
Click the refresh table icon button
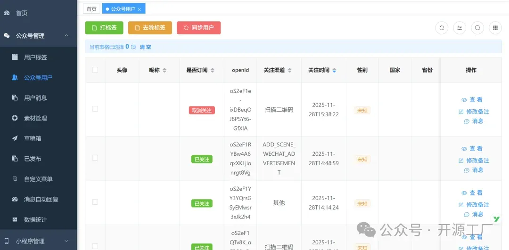(x=442, y=28)
